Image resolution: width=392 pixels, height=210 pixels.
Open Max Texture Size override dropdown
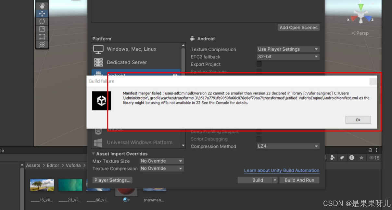tap(162, 161)
